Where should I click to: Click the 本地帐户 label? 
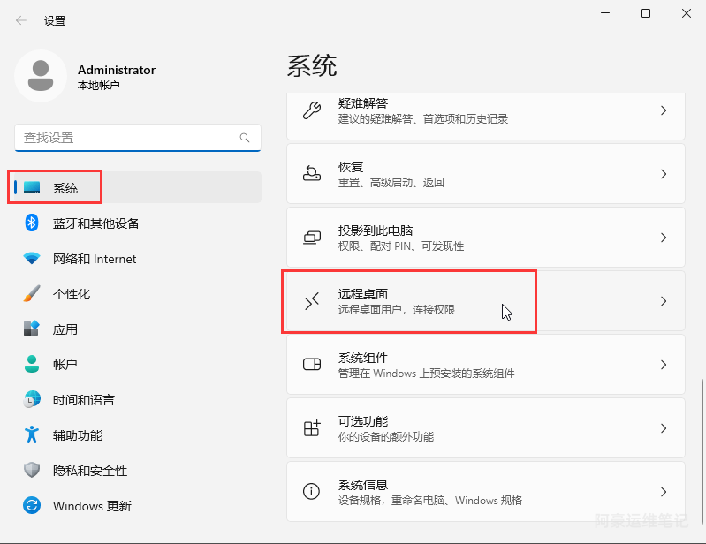99,85
